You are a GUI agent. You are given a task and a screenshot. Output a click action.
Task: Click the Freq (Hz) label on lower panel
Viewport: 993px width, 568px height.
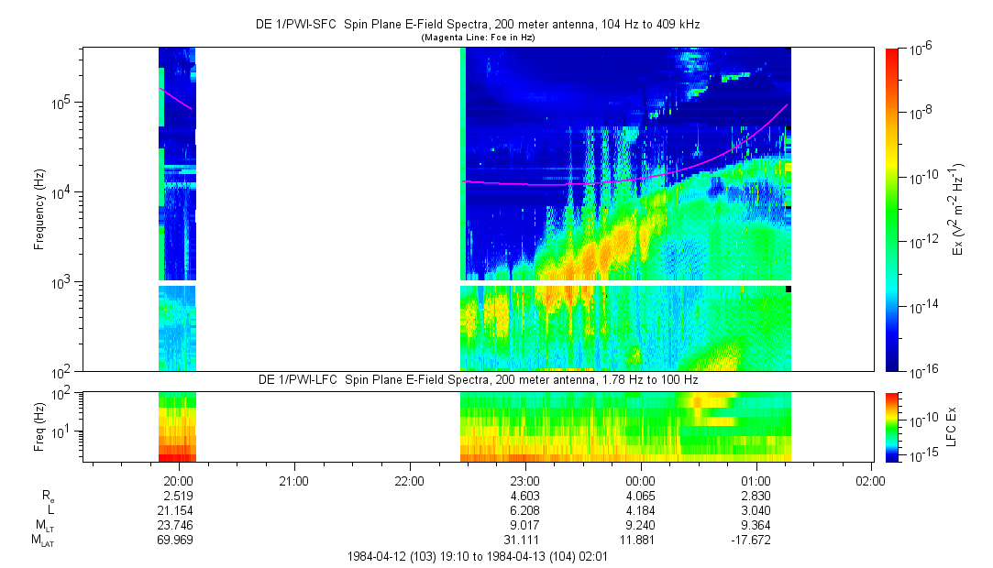[39, 426]
